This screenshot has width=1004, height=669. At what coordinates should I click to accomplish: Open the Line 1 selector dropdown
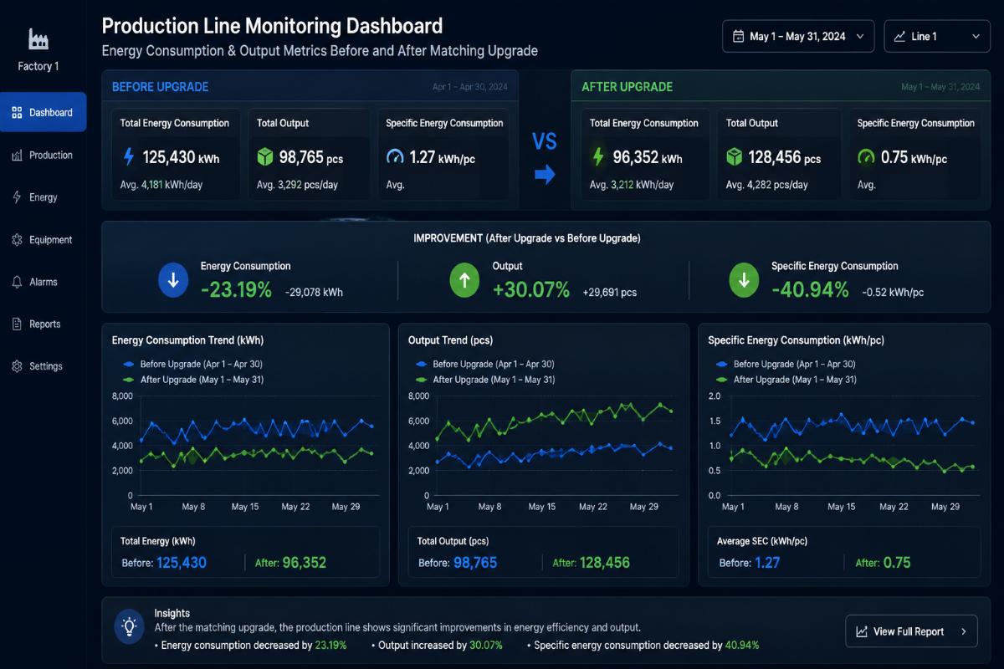click(x=937, y=36)
